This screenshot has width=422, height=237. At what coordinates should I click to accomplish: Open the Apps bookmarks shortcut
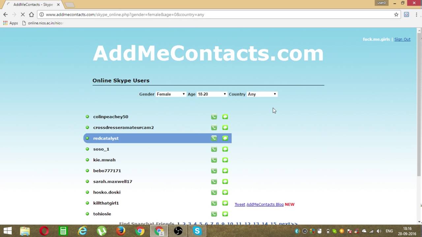(11, 23)
